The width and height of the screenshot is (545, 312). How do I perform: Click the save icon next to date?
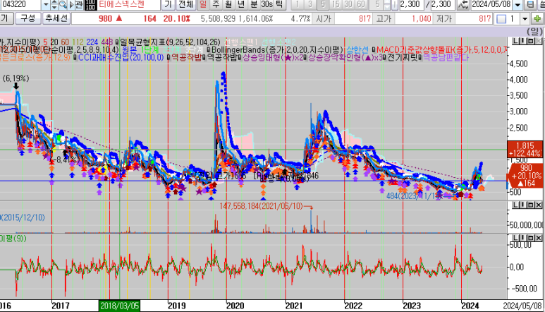(x=530, y=4)
